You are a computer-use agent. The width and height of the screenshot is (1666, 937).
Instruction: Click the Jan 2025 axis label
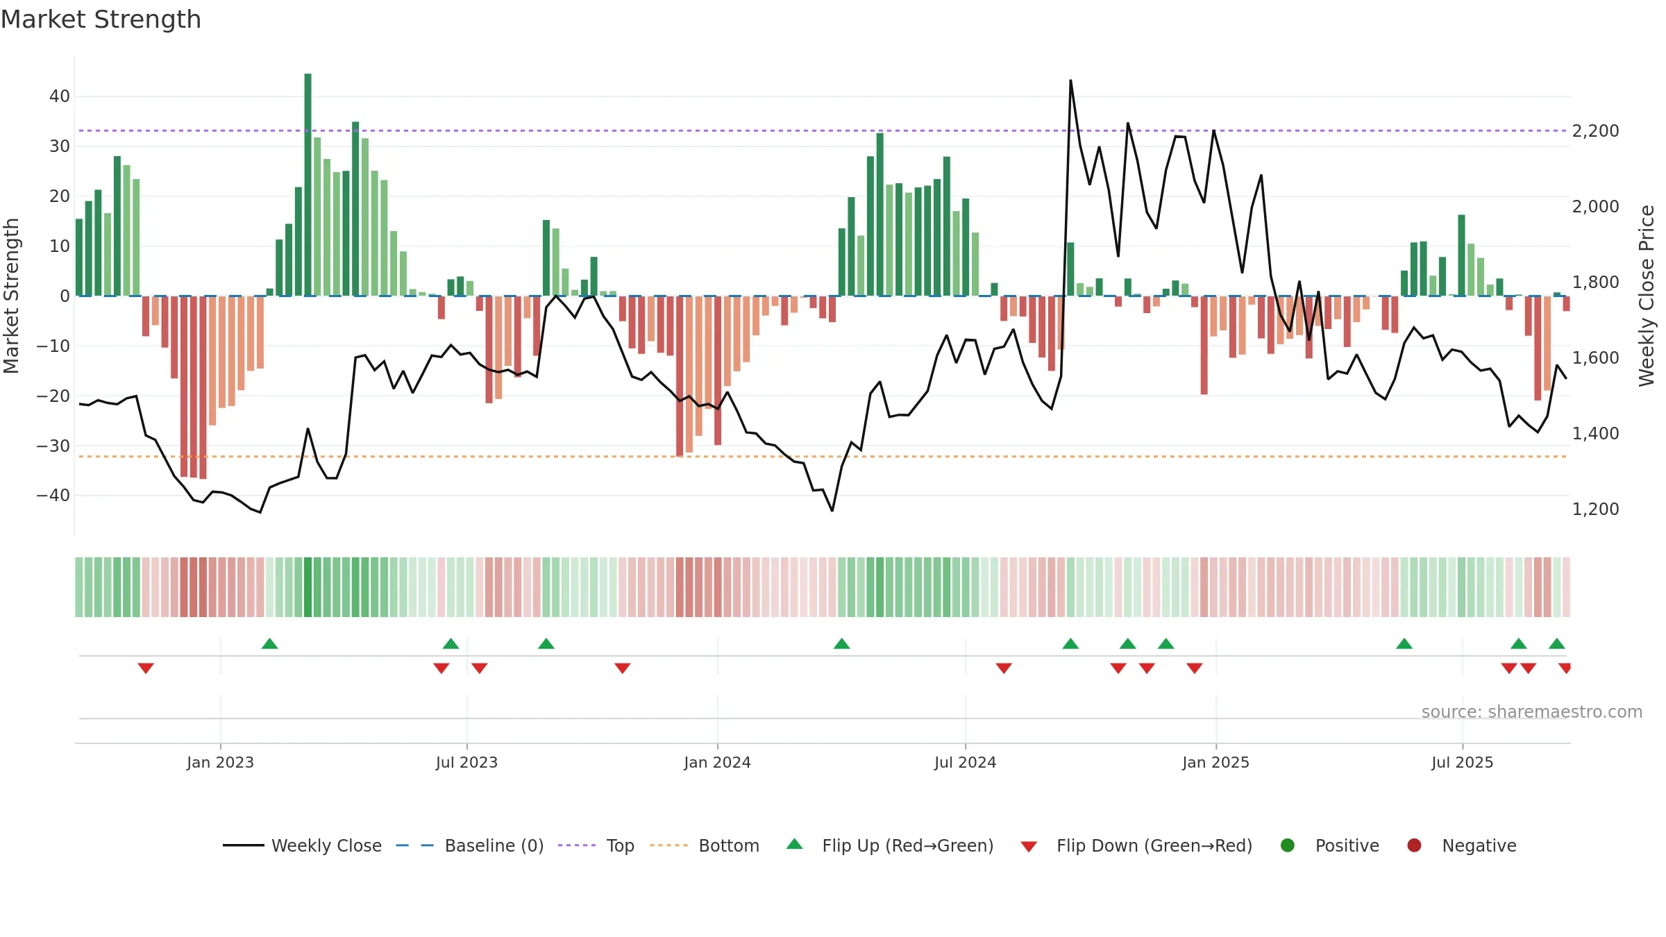[x=1215, y=762]
